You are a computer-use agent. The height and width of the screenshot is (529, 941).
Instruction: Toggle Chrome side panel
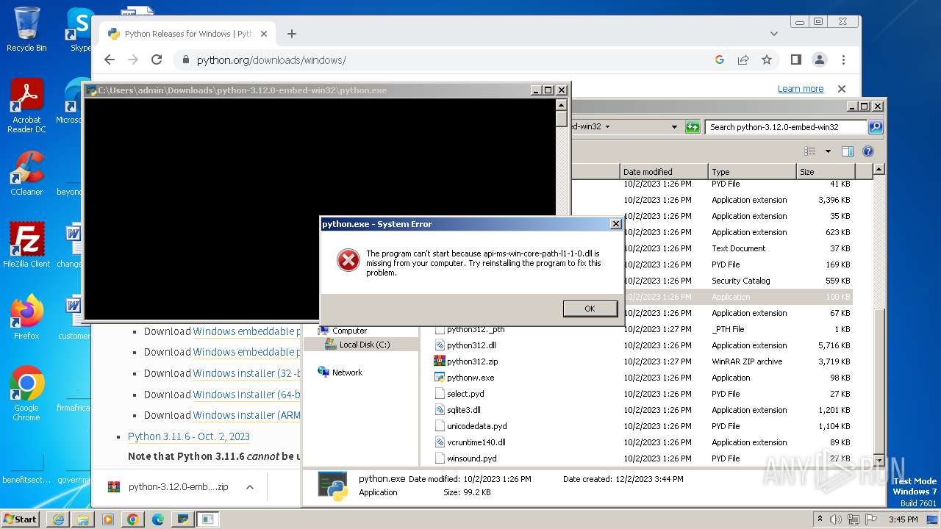[795, 60]
